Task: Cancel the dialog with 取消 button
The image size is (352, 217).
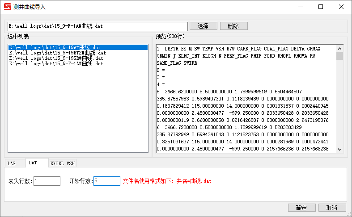Action: [332, 208]
